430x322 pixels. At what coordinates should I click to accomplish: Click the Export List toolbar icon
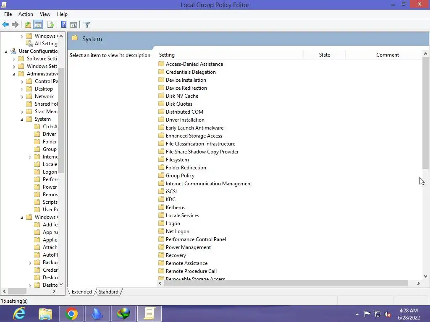(x=51, y=25)
